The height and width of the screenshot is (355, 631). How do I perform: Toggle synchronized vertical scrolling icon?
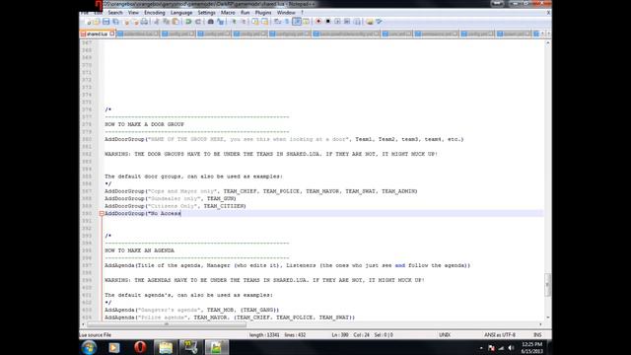click(255, 22)
